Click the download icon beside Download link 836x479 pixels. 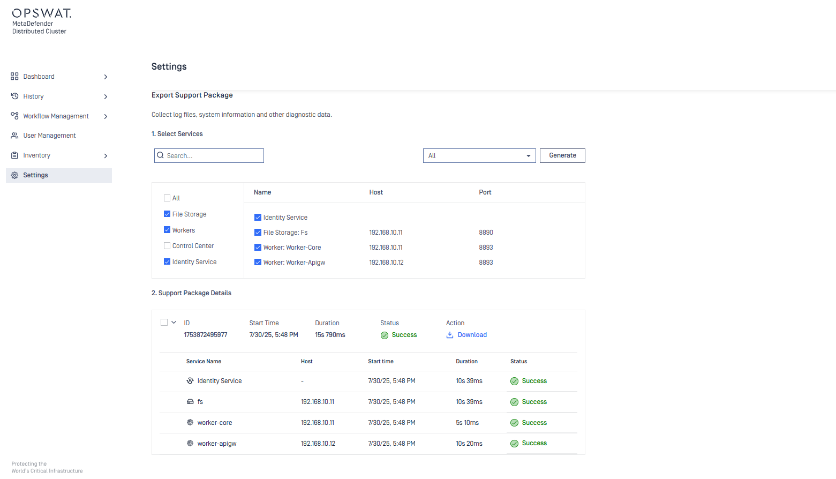[450, 335]
